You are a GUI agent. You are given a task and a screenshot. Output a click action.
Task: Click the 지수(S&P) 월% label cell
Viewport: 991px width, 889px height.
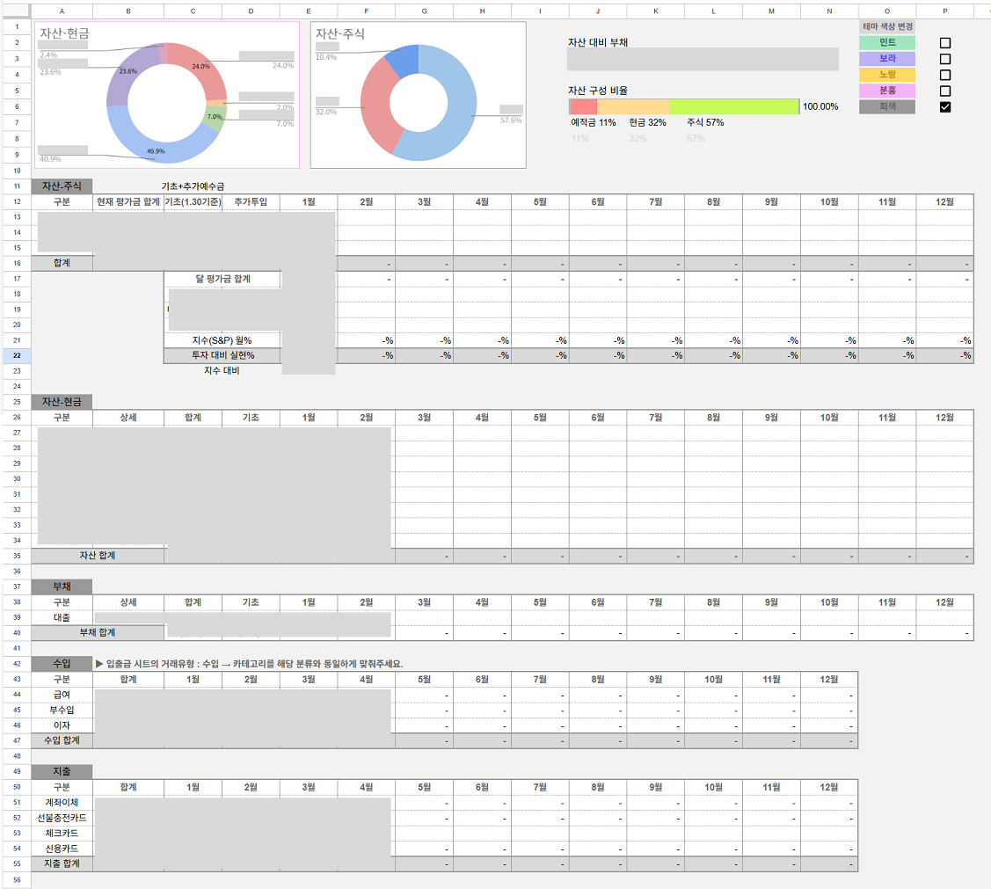coord(222,340)
